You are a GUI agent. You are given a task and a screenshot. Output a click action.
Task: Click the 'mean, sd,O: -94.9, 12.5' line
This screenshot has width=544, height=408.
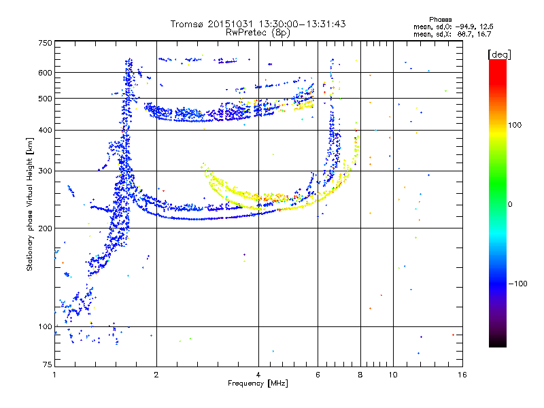(x=453, y=27)
